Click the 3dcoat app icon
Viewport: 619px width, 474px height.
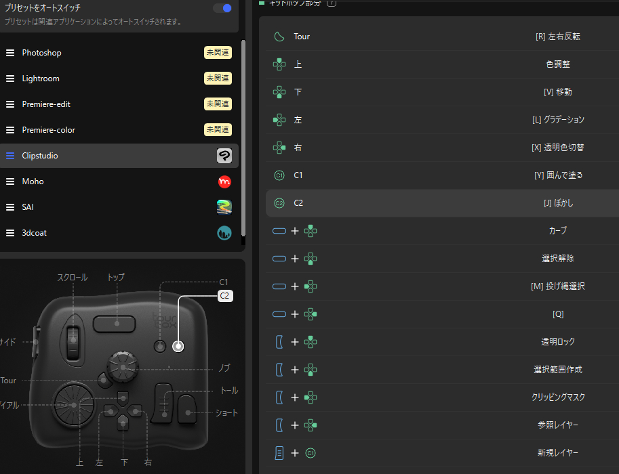point(224,233)
